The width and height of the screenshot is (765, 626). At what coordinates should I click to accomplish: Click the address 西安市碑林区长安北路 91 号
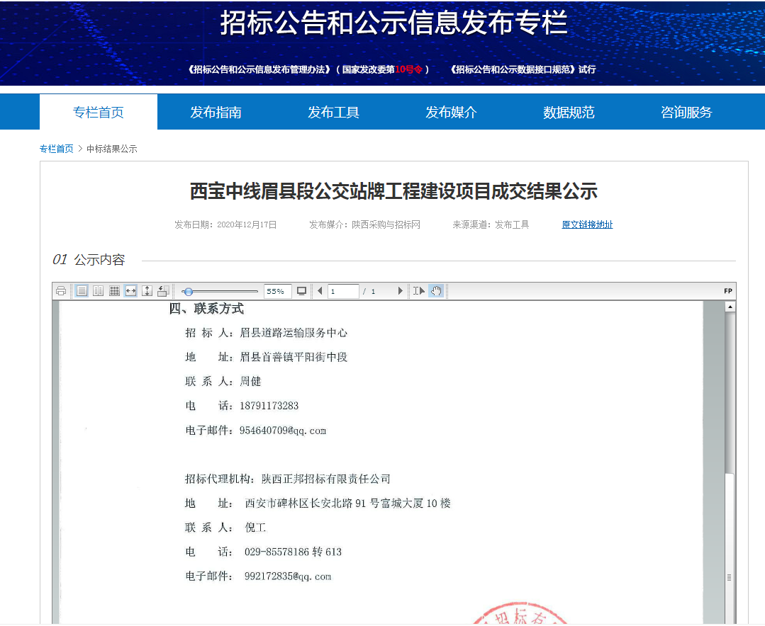[x=312, y=503]
